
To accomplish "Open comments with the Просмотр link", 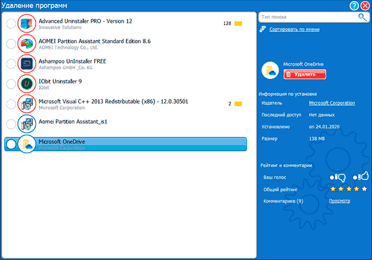I will pos(339,201).
